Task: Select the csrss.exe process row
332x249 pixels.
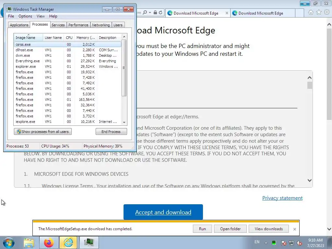Action: point(67,44)
